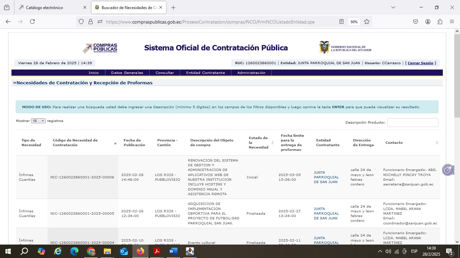The height and width of the screenshot is (258, 460).
Task: Open the Entidad Contratante menu
Action: point(205,73)
